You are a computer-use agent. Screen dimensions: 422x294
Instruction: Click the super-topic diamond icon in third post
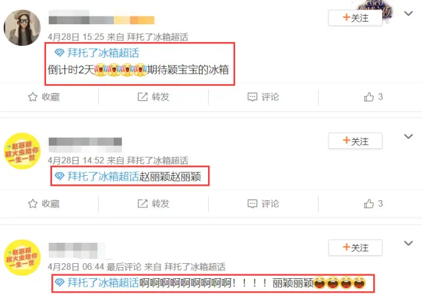click(x=59, y=282)
